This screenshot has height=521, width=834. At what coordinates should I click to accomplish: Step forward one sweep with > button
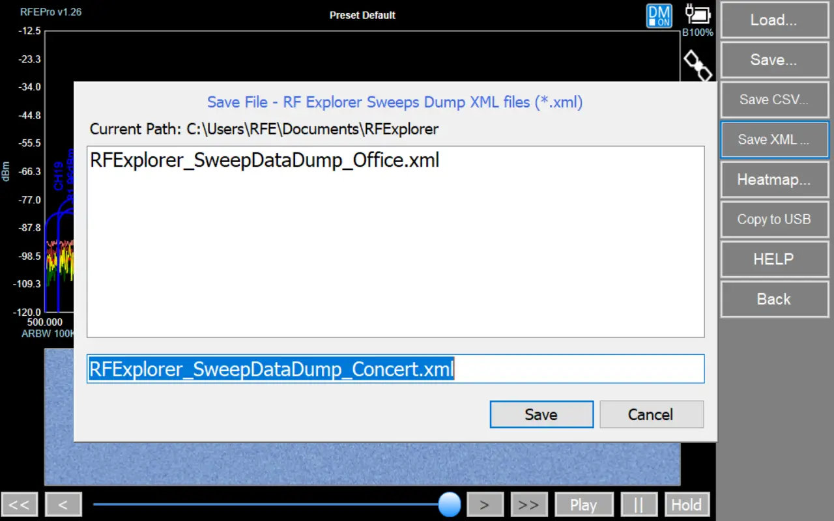[x=484, y=505]
